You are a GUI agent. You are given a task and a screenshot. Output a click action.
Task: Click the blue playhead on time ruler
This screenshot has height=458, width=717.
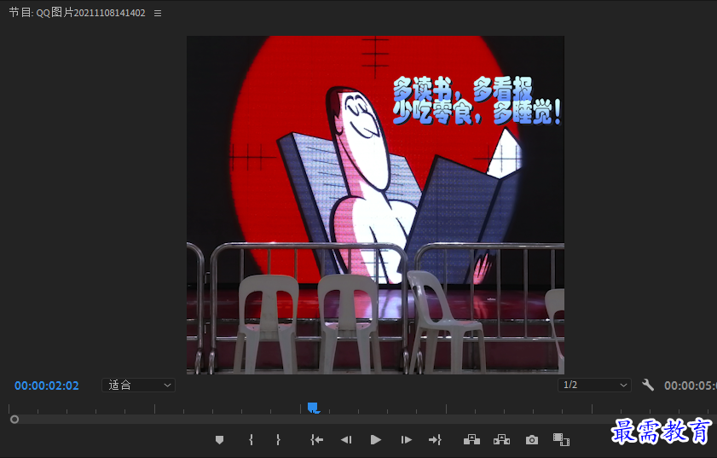pos(313,408)
